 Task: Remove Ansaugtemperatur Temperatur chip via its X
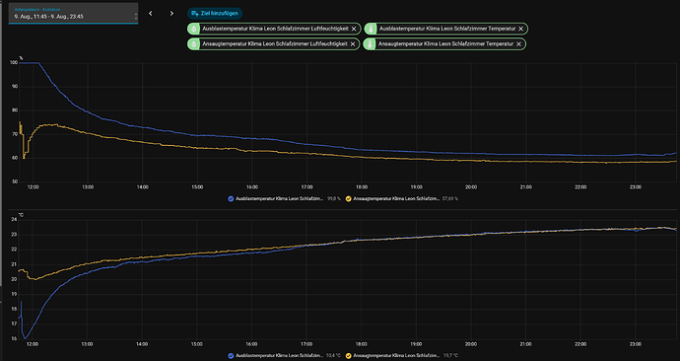click(x=518, y=43)
